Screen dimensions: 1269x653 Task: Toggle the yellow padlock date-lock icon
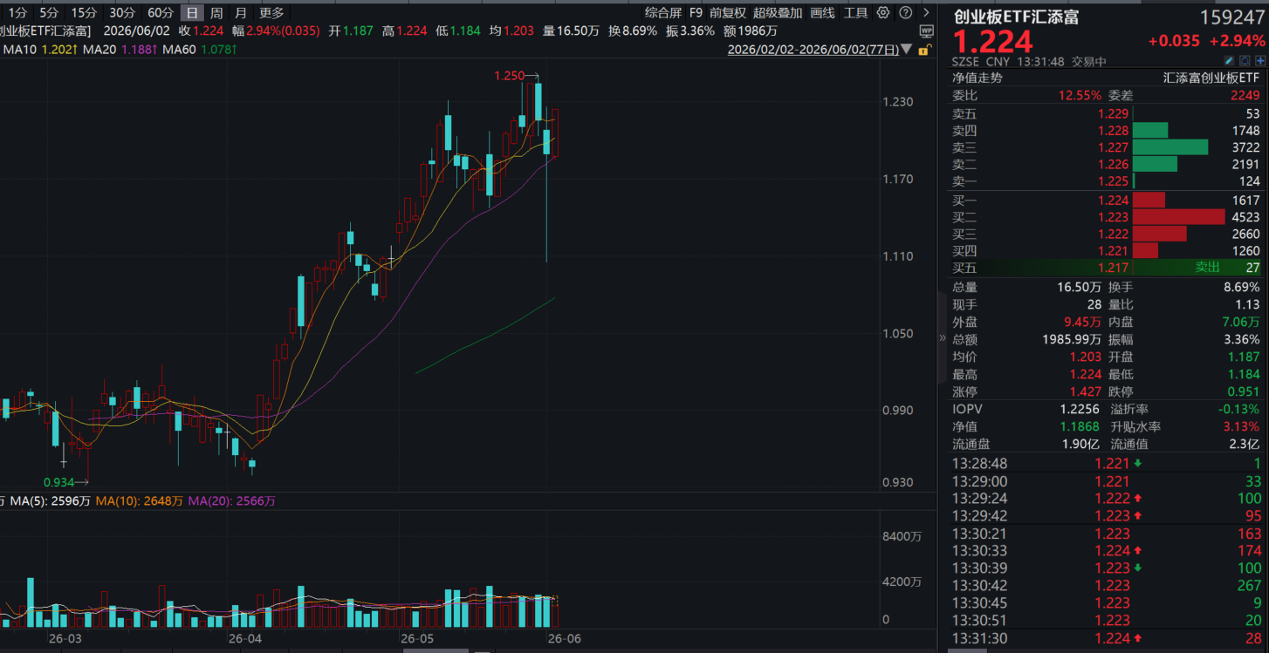(924, 51)
